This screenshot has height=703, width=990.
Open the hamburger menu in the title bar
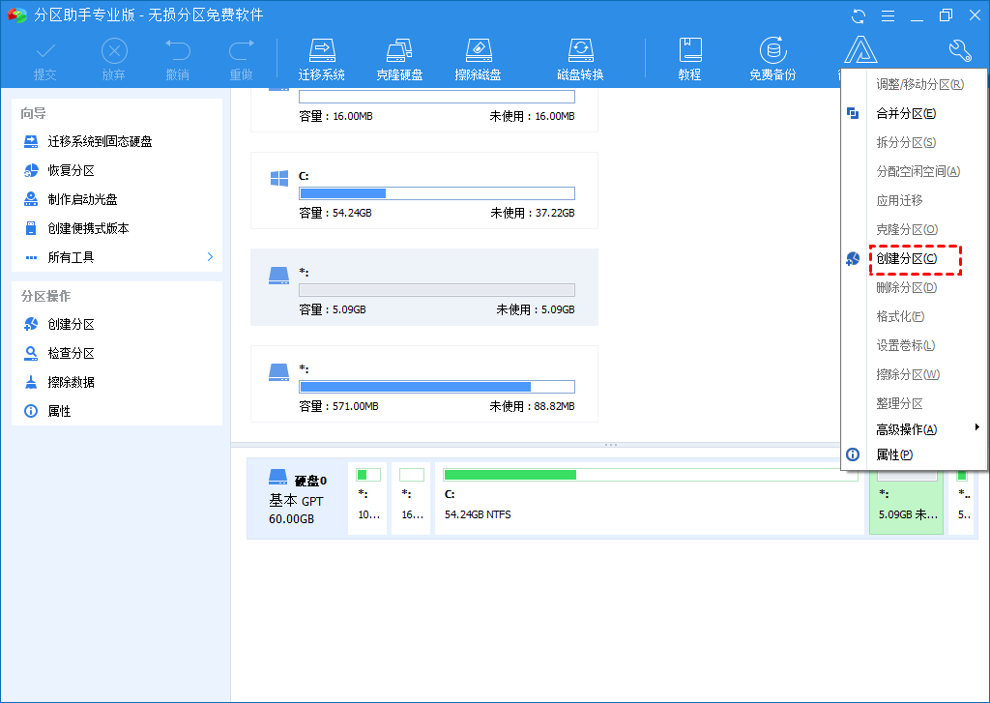(x=888, y=15)
